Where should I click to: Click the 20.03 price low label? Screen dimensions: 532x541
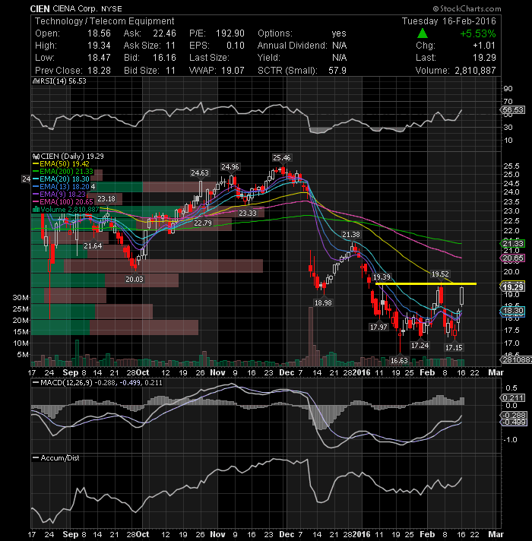pos(135,280)
